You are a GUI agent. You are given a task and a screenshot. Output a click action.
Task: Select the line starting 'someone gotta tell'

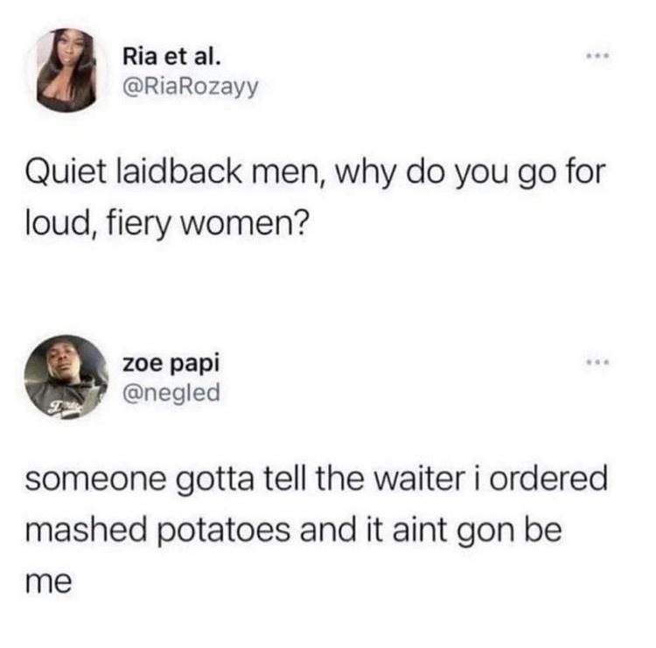(x=316, y=479)
